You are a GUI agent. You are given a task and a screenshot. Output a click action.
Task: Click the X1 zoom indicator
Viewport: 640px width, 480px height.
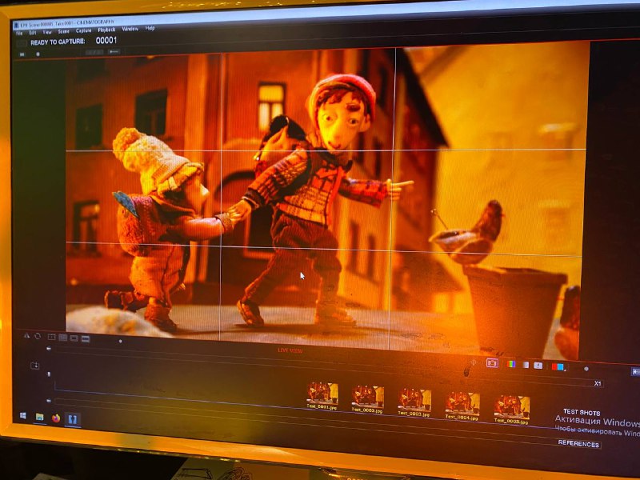coord(598,383)
